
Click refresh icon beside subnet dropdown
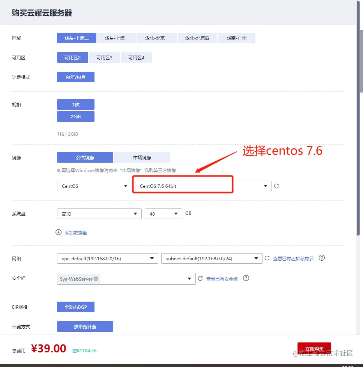(x=267, y=258)
